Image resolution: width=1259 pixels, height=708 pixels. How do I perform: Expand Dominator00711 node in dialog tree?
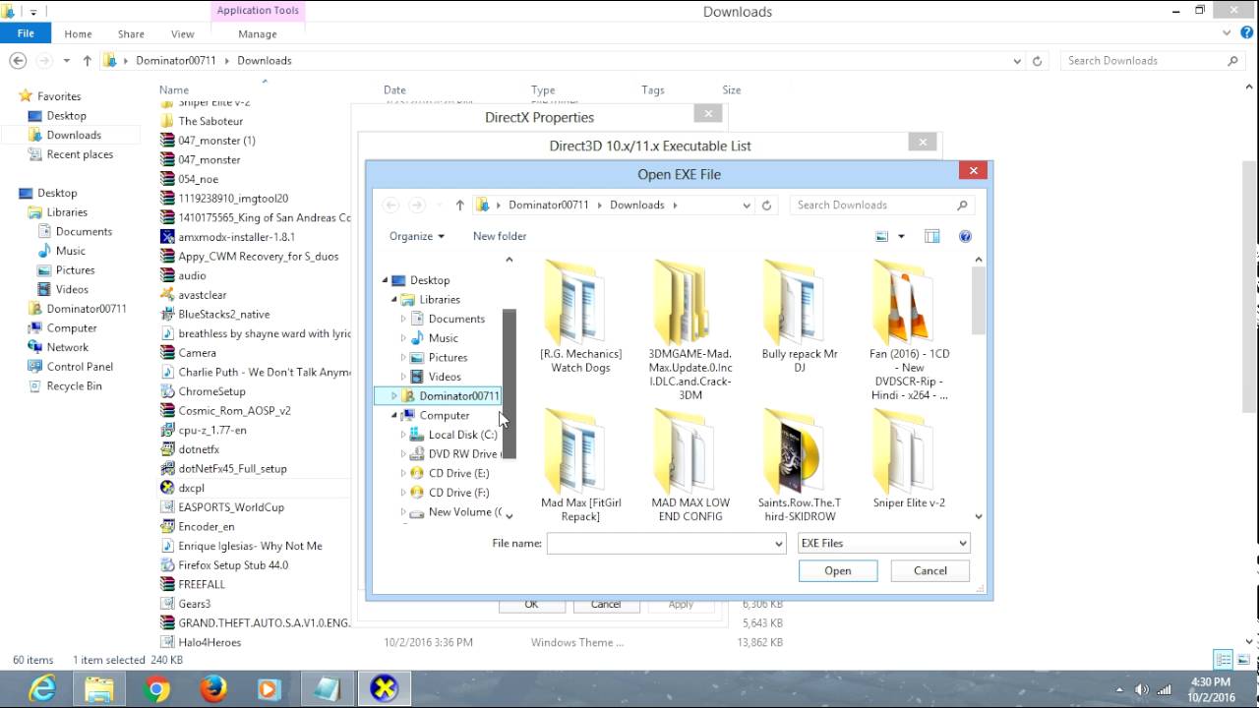coord(394,396)
